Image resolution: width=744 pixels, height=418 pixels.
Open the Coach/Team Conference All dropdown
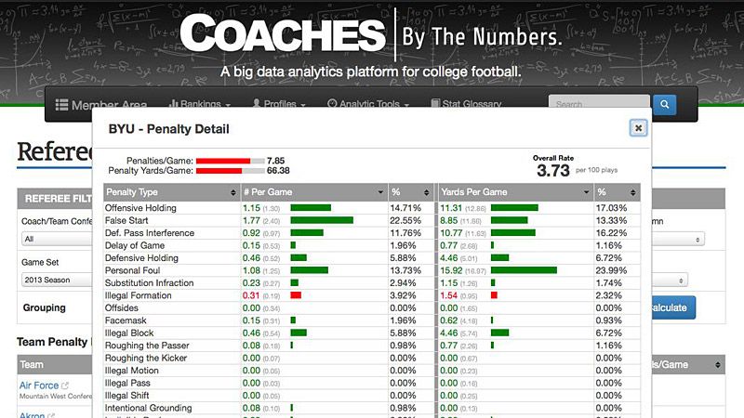pos(57,239)
